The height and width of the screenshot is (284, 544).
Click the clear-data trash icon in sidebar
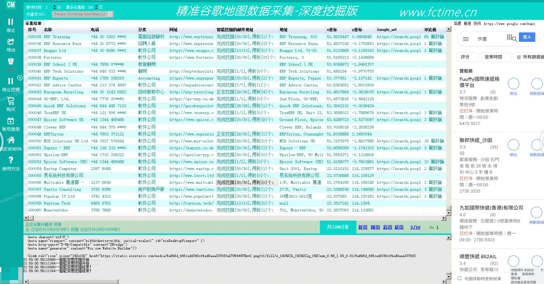click(10, 62)
